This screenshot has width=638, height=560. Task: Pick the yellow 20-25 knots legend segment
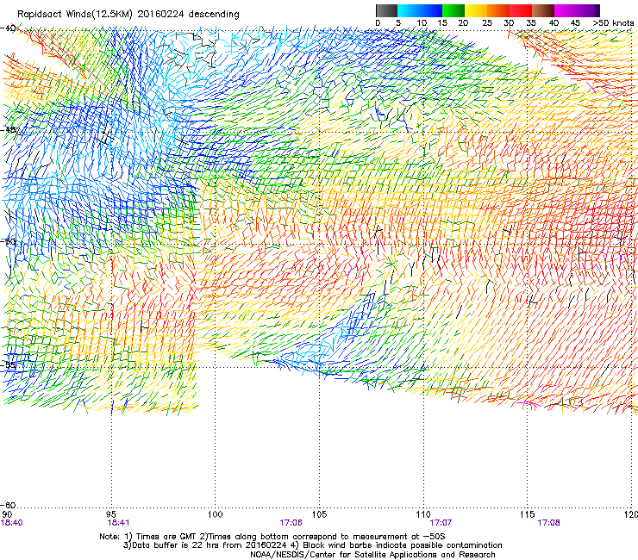476,10
